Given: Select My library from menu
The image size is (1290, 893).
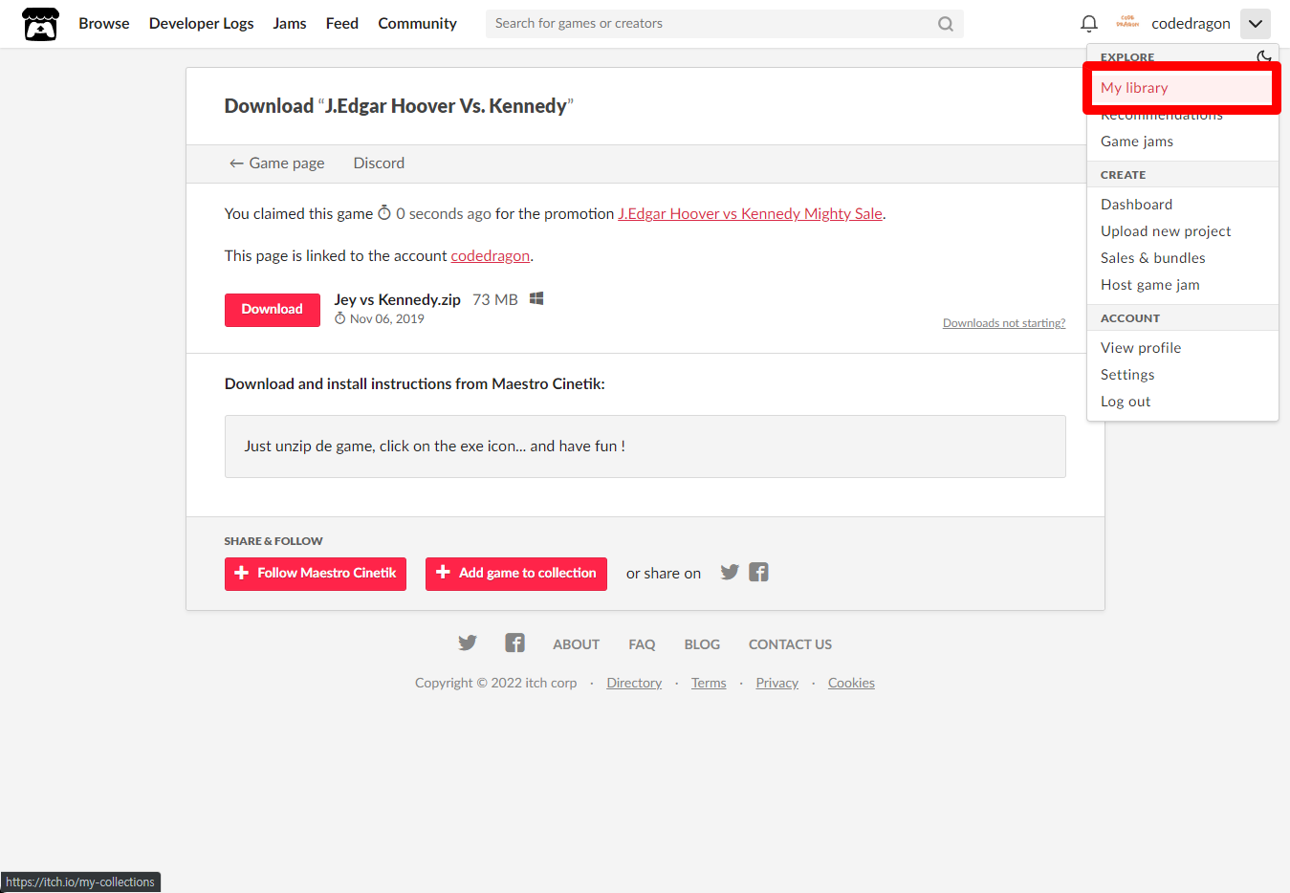Looking at the screenshot, I should click(1182, 88).
